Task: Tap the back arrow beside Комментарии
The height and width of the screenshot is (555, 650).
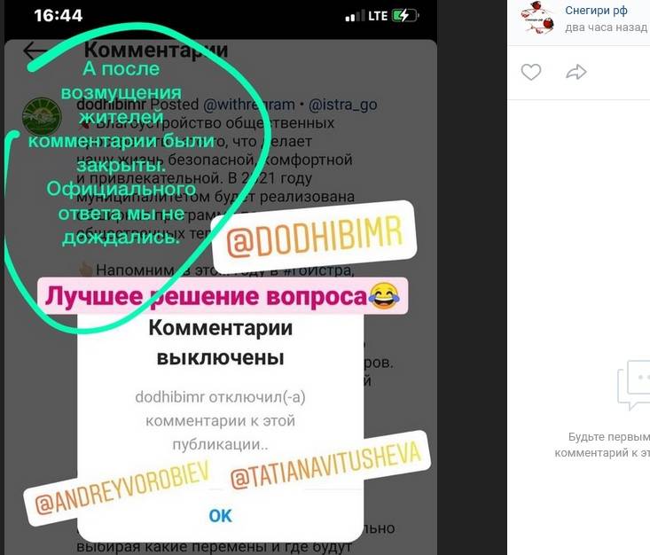Action: (35, 51)
